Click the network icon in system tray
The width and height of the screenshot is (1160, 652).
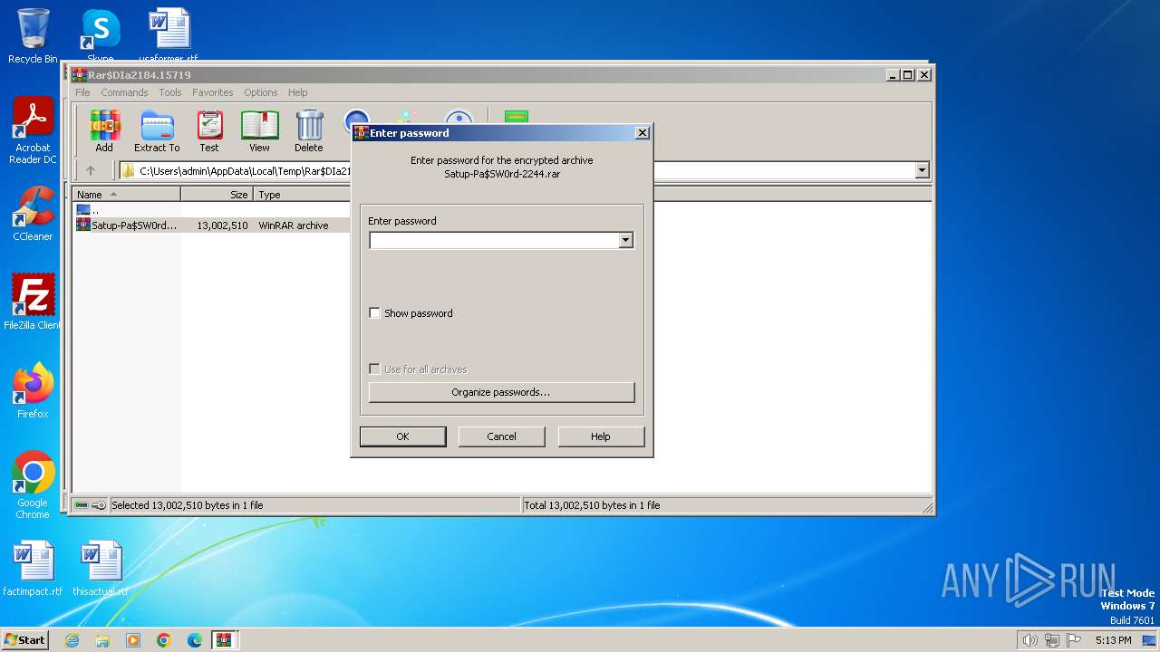tap(1052, 640)
